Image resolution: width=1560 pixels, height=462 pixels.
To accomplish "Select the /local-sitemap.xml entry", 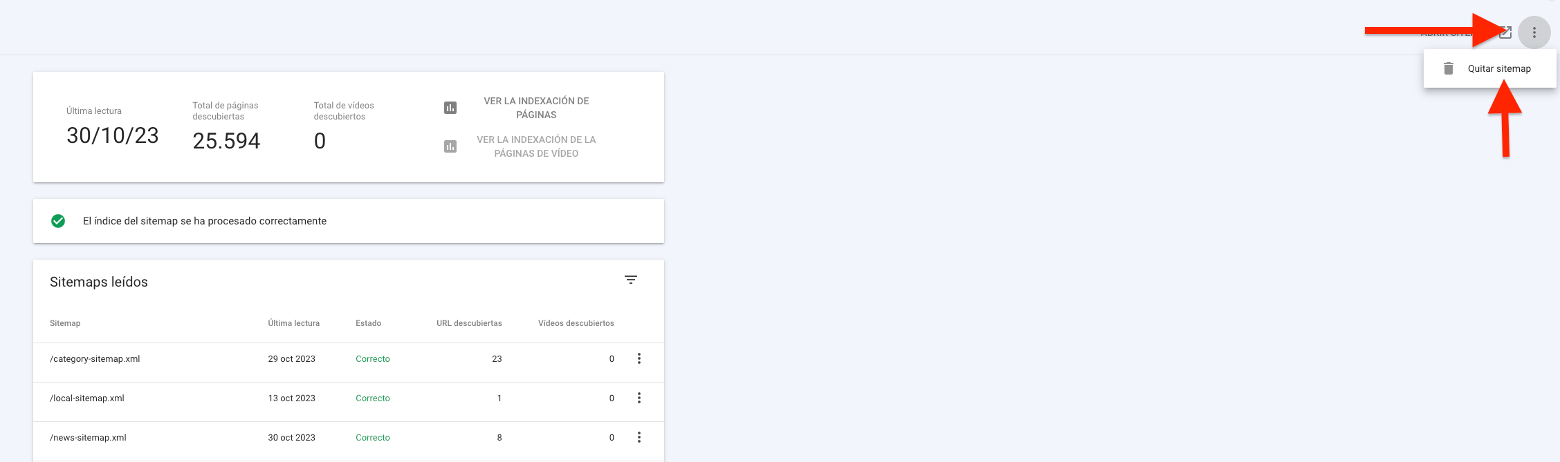I will [87, 398].
